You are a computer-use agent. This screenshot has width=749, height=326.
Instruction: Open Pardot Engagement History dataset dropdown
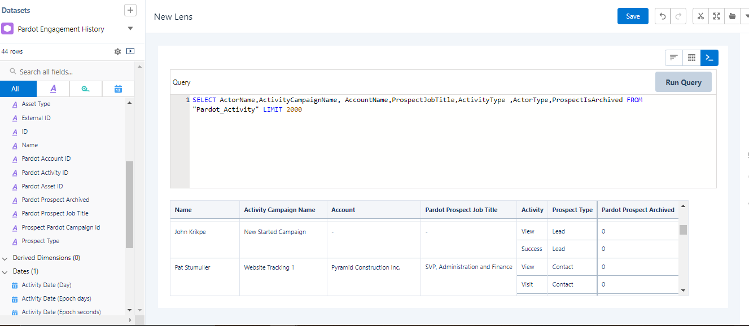coord(130,29)
